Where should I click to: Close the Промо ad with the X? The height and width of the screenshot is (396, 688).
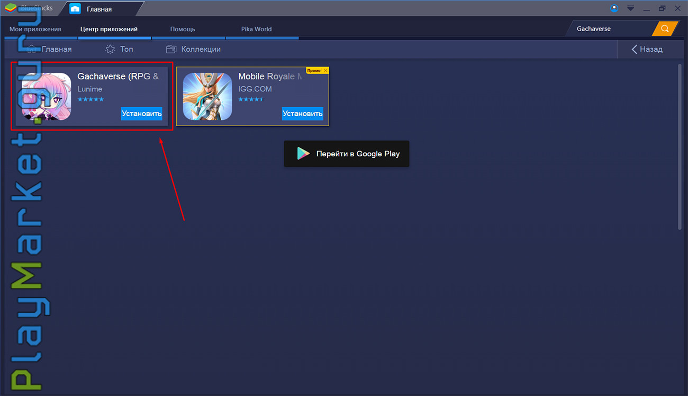(x=325, y=70)
